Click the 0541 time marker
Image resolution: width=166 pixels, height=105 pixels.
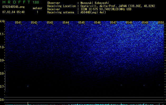18,23
